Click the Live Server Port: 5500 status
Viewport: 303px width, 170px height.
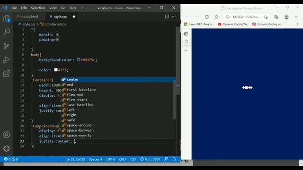point(150,159)
